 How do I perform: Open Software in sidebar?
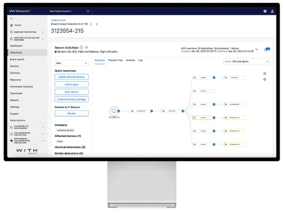pyautogui.click(x=27, y=73)
